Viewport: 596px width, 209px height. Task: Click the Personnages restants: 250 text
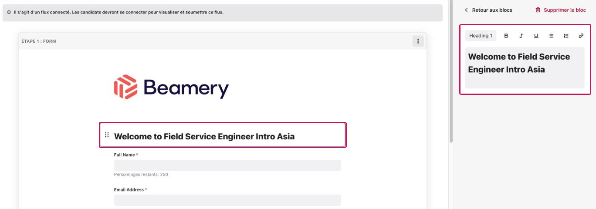tap(141, 175)
